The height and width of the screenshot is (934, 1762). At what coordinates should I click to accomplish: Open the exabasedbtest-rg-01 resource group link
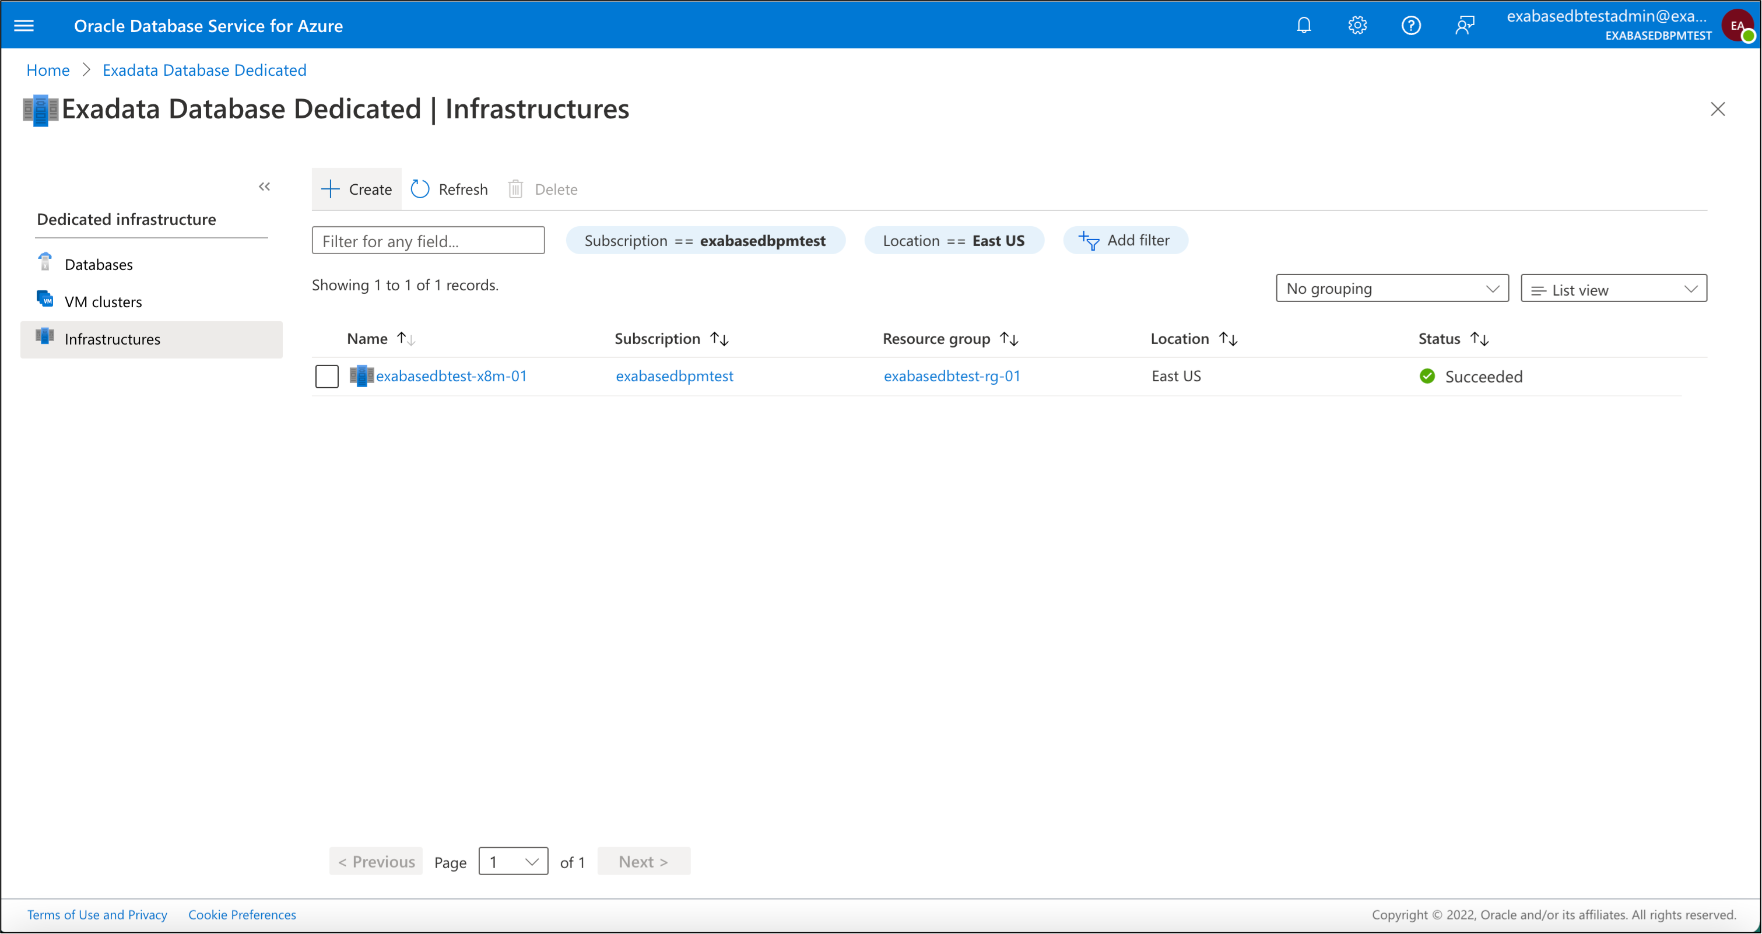(x=952, y=376)
